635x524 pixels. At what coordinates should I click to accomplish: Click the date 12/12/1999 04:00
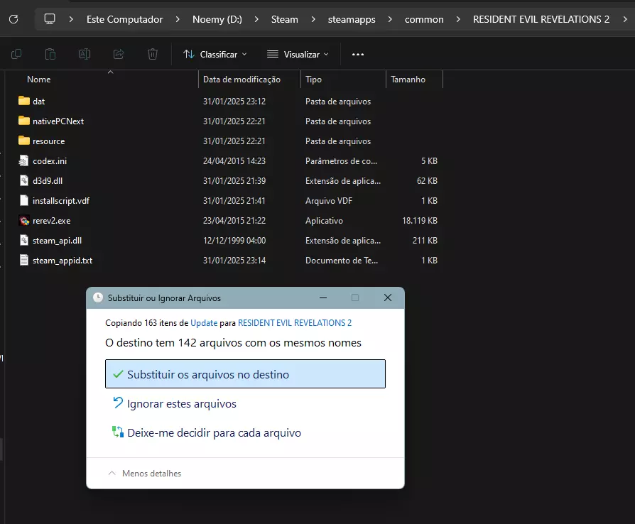point(234,241)
